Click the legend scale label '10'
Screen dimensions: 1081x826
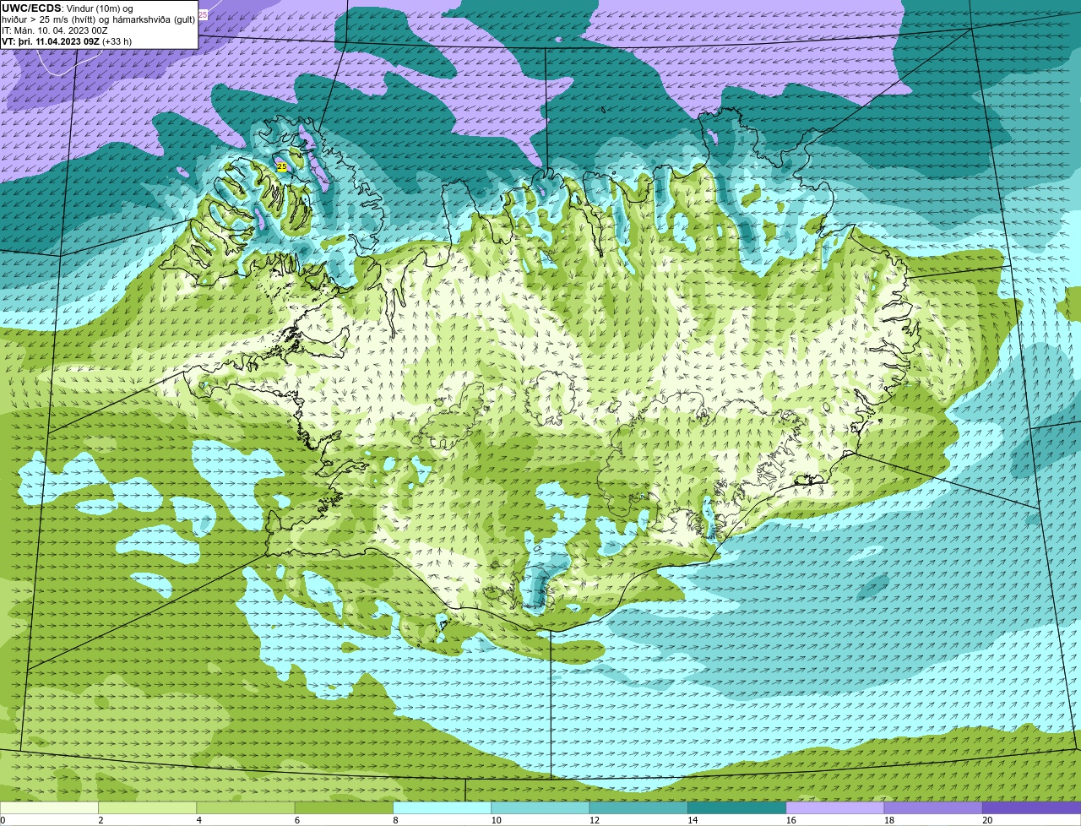(x=496, y=820)
